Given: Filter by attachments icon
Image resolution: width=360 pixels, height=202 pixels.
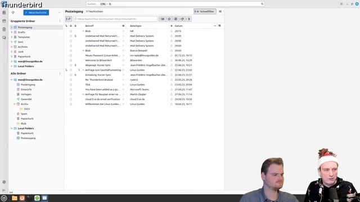Looking at the screenshot, I should [189, 19].
